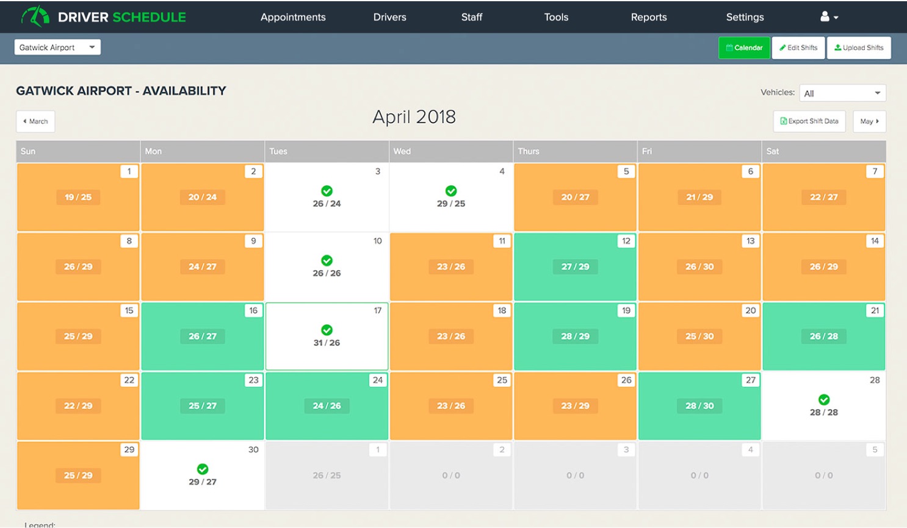The width and height of the screenshot is (907, 528).
Task: Click the green checkmark on April 17
Action: coord(327,330)
